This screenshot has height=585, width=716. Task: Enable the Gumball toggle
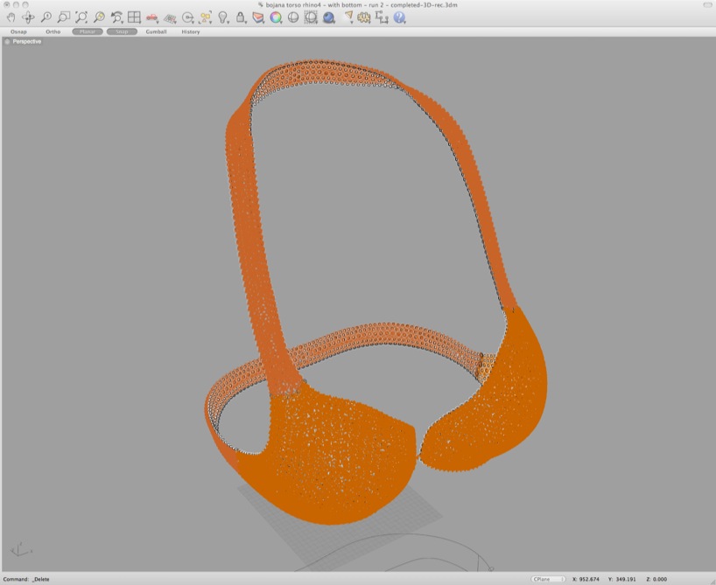point(156,31)
